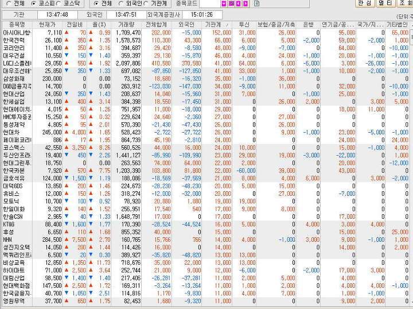This screenshot has width=413, height=309.
Task: Go to previous stock with left arrow
Action: (239, 3)
